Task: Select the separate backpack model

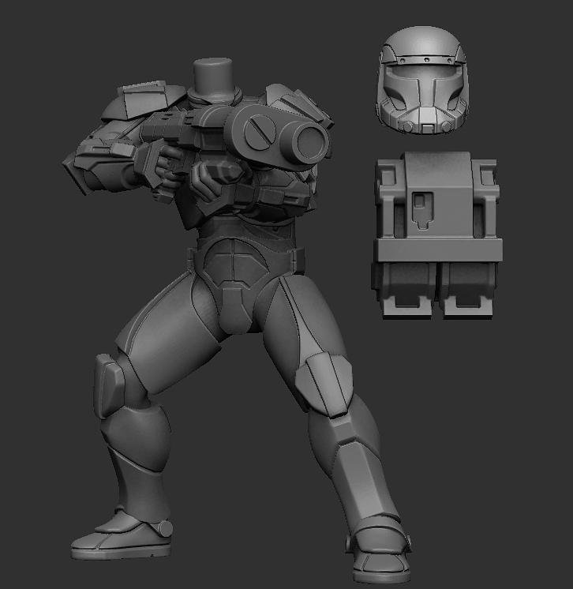Action: pos(437,236)
